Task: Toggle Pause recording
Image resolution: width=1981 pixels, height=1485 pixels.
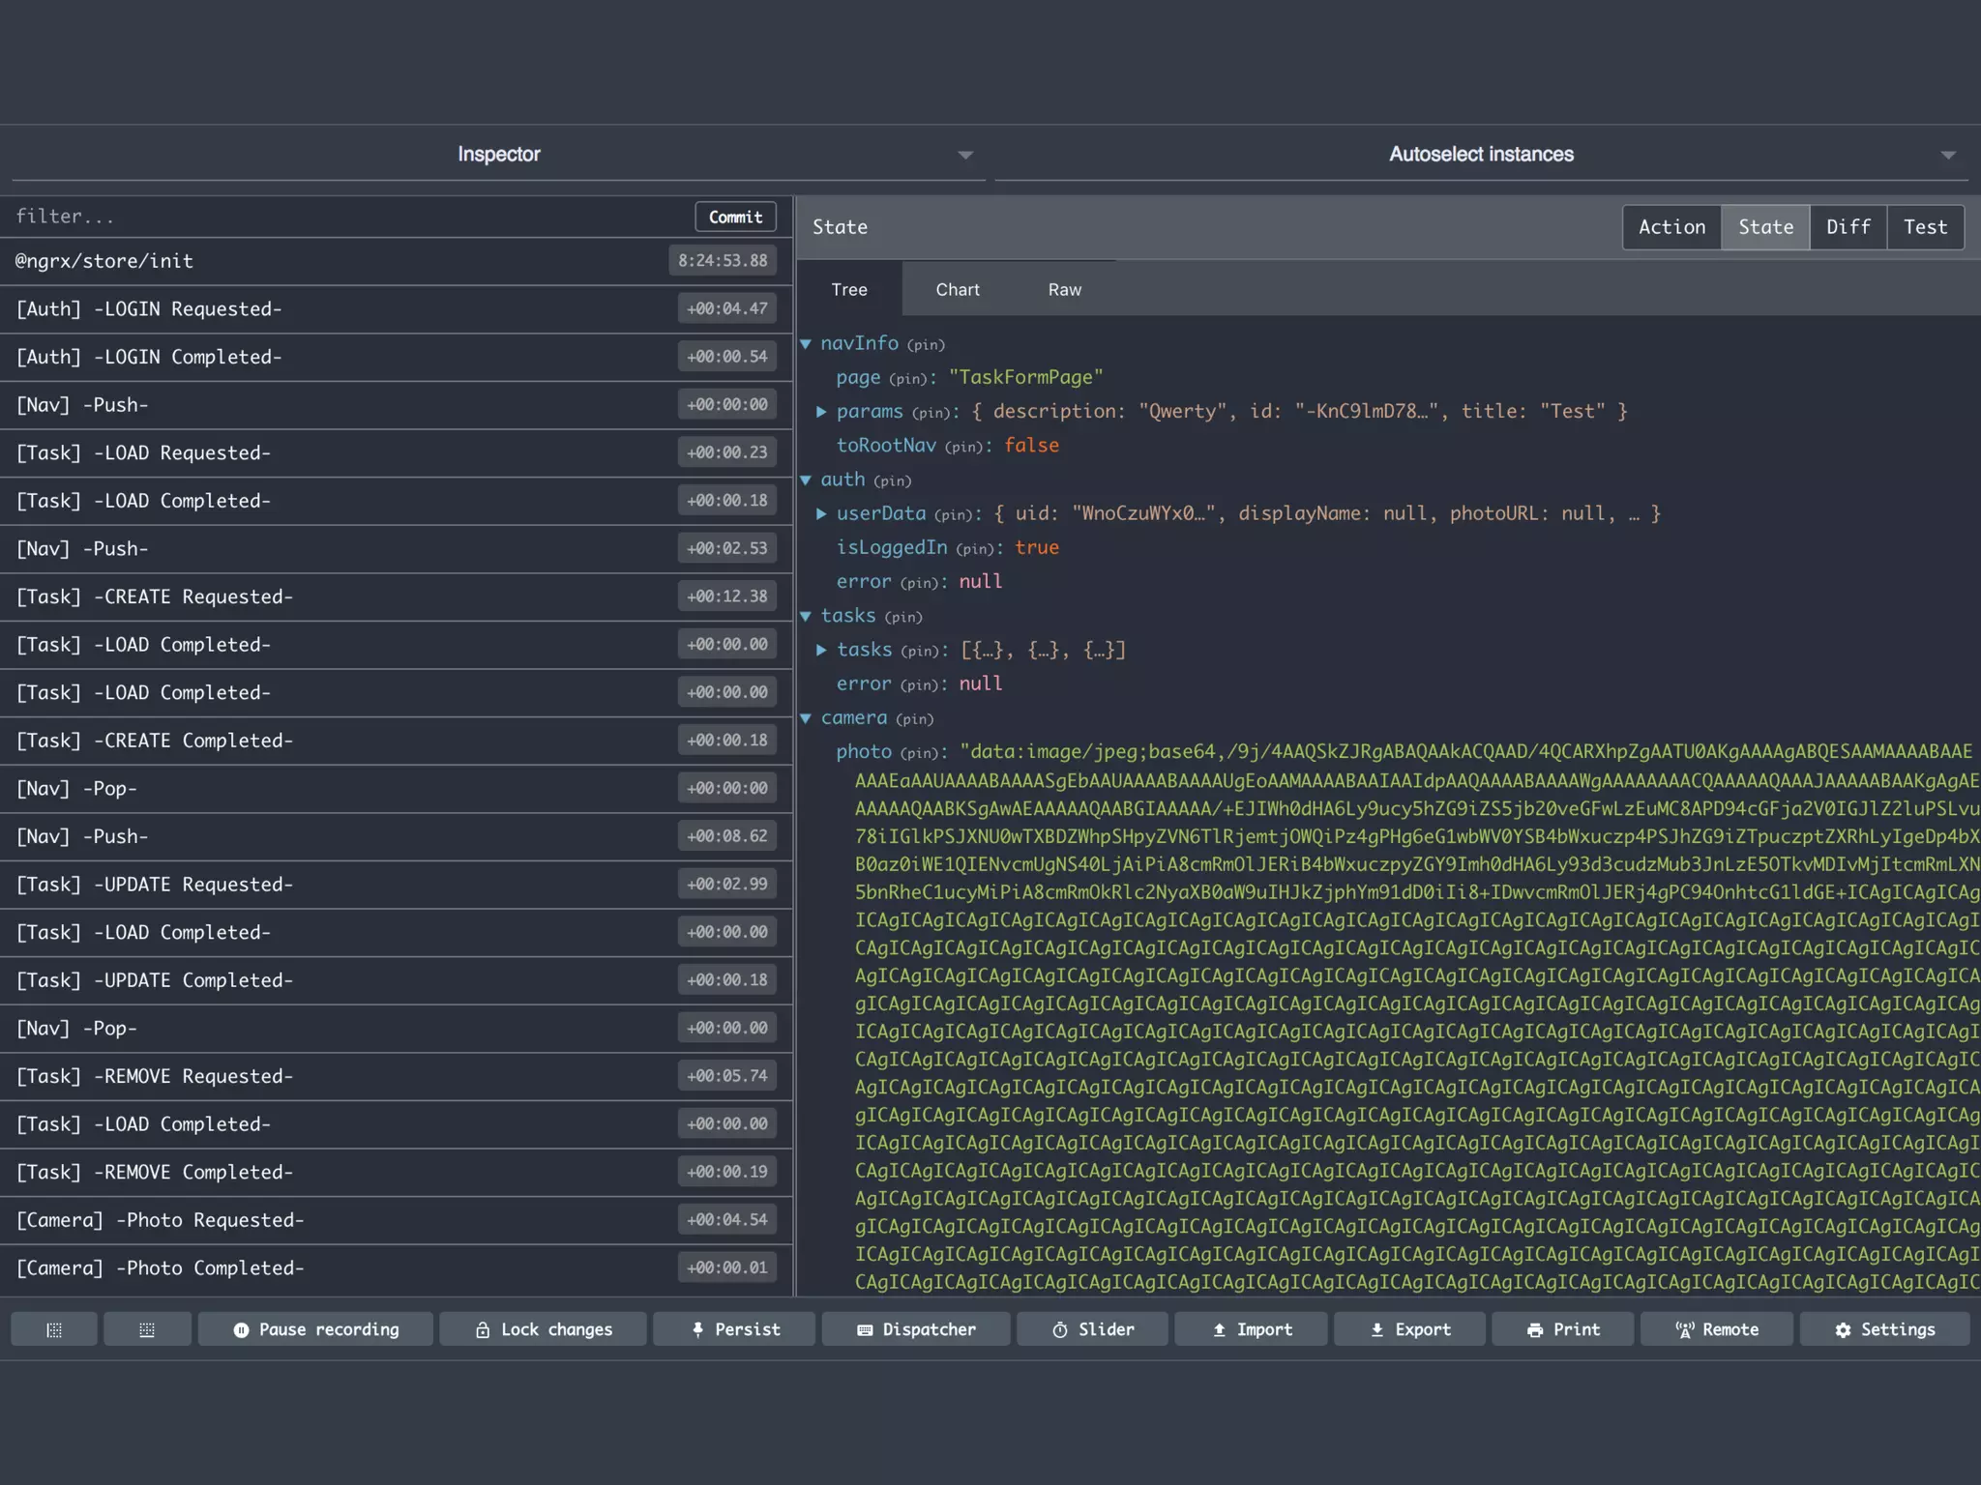Action: click(x=315, y=1329)
